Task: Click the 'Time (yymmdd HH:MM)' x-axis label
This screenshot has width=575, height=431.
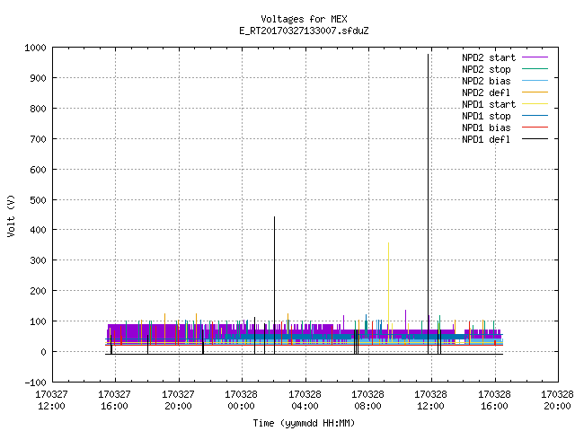Action: (x=304, y=423)
